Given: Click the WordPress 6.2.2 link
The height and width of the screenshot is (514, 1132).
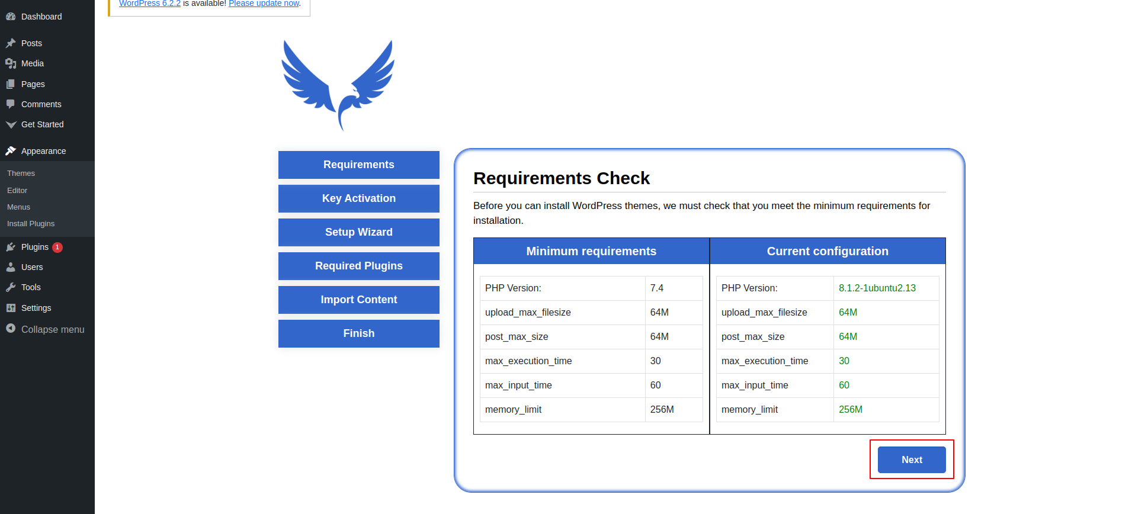Looking at the screenshot, I should (150, 4).
